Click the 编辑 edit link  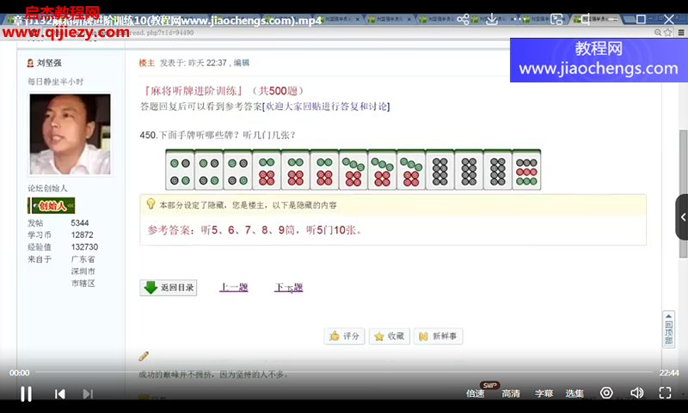click(242, 63)
